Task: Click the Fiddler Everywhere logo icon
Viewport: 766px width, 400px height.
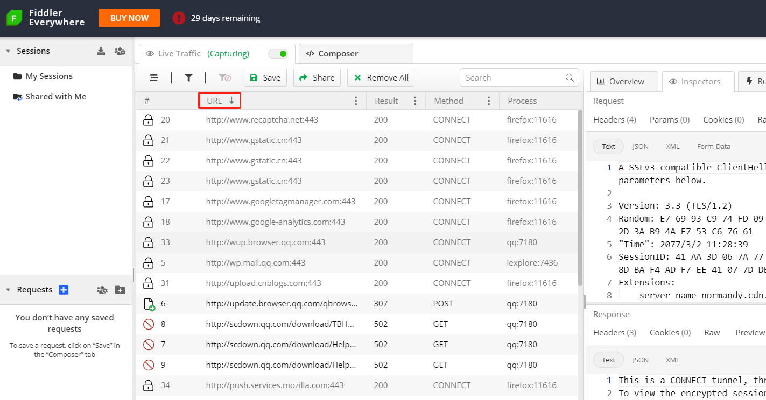Action: pyautogui.click(x=14, y=18)
